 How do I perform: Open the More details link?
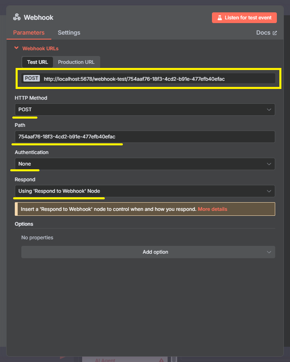pyautogui.click(x=212, y=209)
